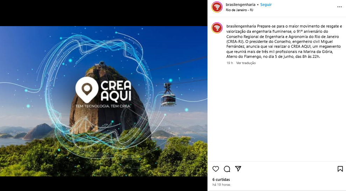View who liked via 6 curtidas

pyautogui.click(x=221, y=179)
